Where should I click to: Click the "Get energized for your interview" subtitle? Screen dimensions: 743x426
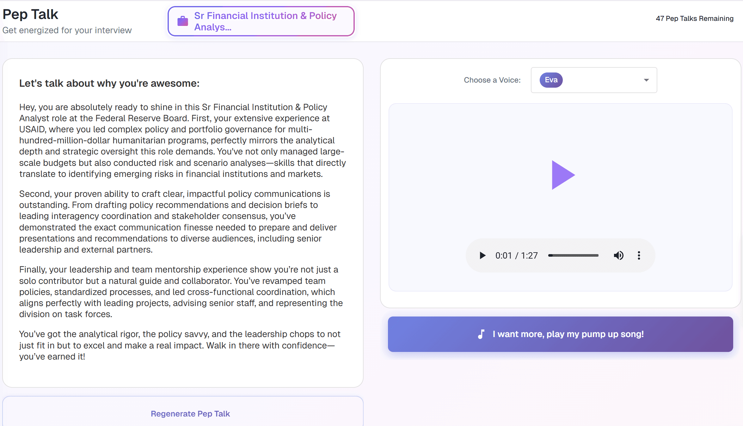pos(67,30)
